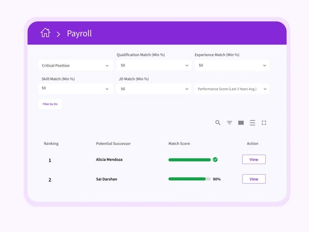Screen dimensions: 309x232
Task: Click JD Match (Min %) label
Action: [x=133, y=79]
